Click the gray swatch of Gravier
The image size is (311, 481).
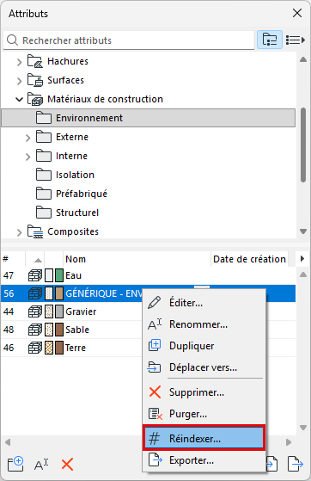(x=59, y=311)
